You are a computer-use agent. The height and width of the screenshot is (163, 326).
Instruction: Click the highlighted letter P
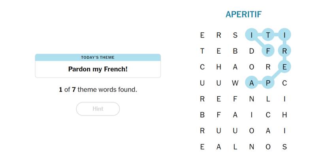pyautogui.click(x=268, y=83)
